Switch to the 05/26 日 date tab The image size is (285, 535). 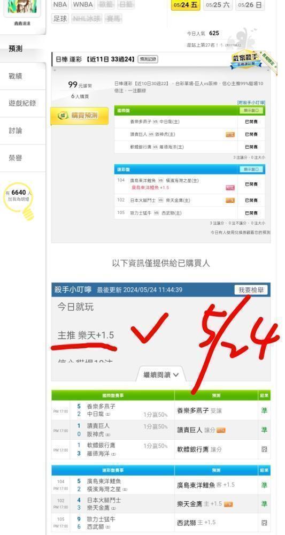click(250, 5)
